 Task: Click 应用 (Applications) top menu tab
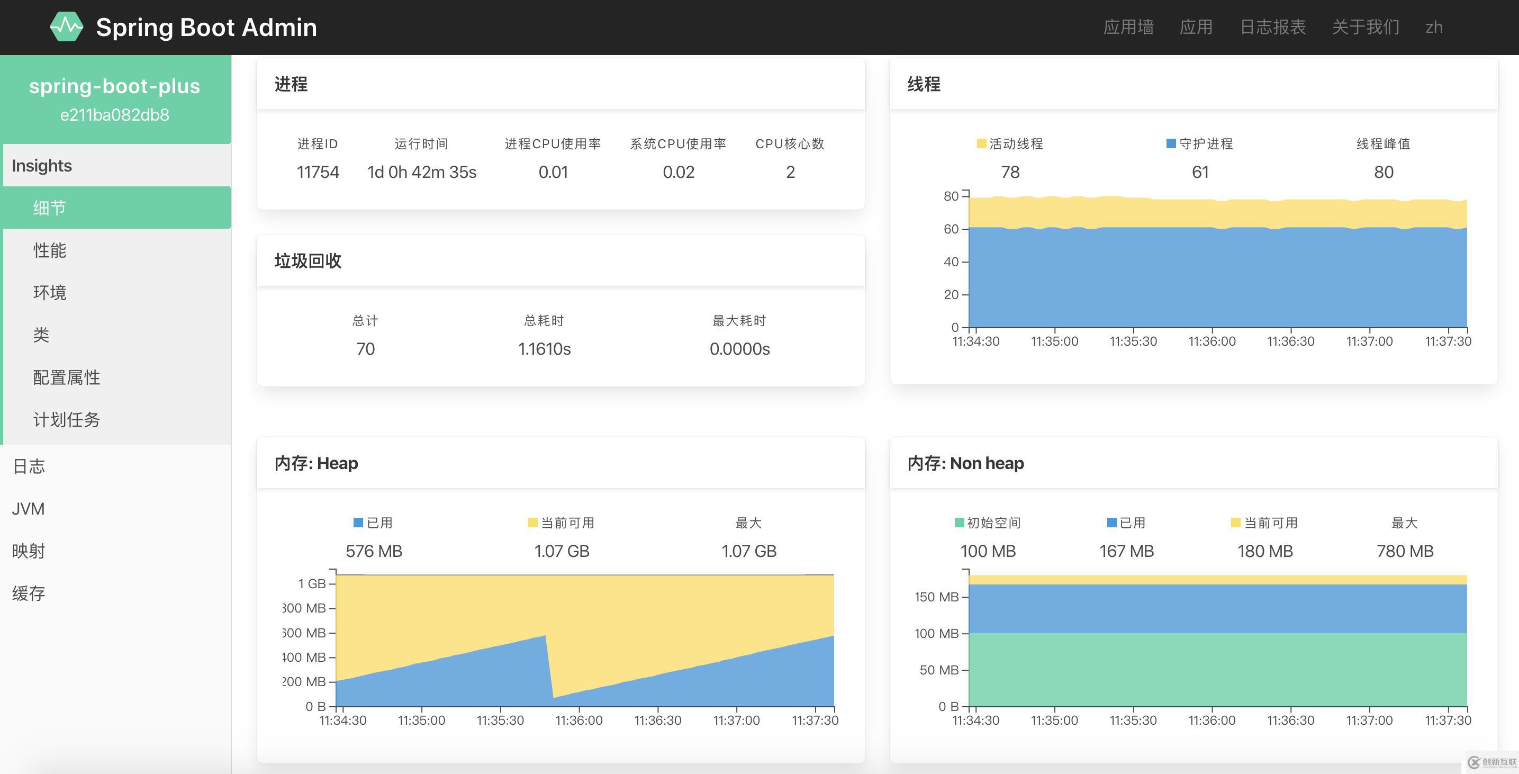coord(1198,26)
